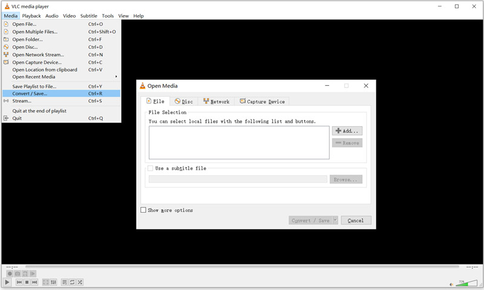This screenshot has height=290, width=484.
Task: Toggle the loop repeat icon
Action: pyautogui.click(x=72, y=282)
